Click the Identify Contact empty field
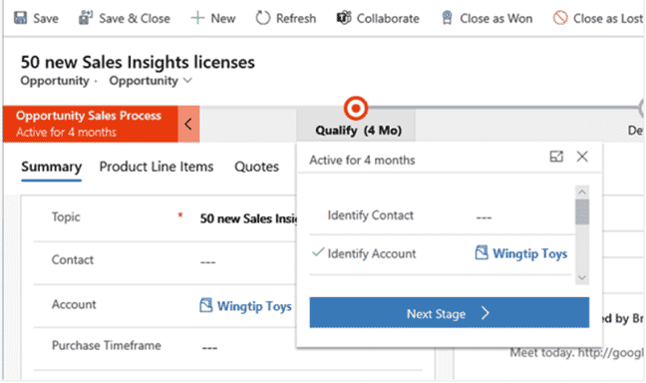Image resolution: width=646 pixels, height=383 pixels. pyautogui.click(x=523, y=216)
